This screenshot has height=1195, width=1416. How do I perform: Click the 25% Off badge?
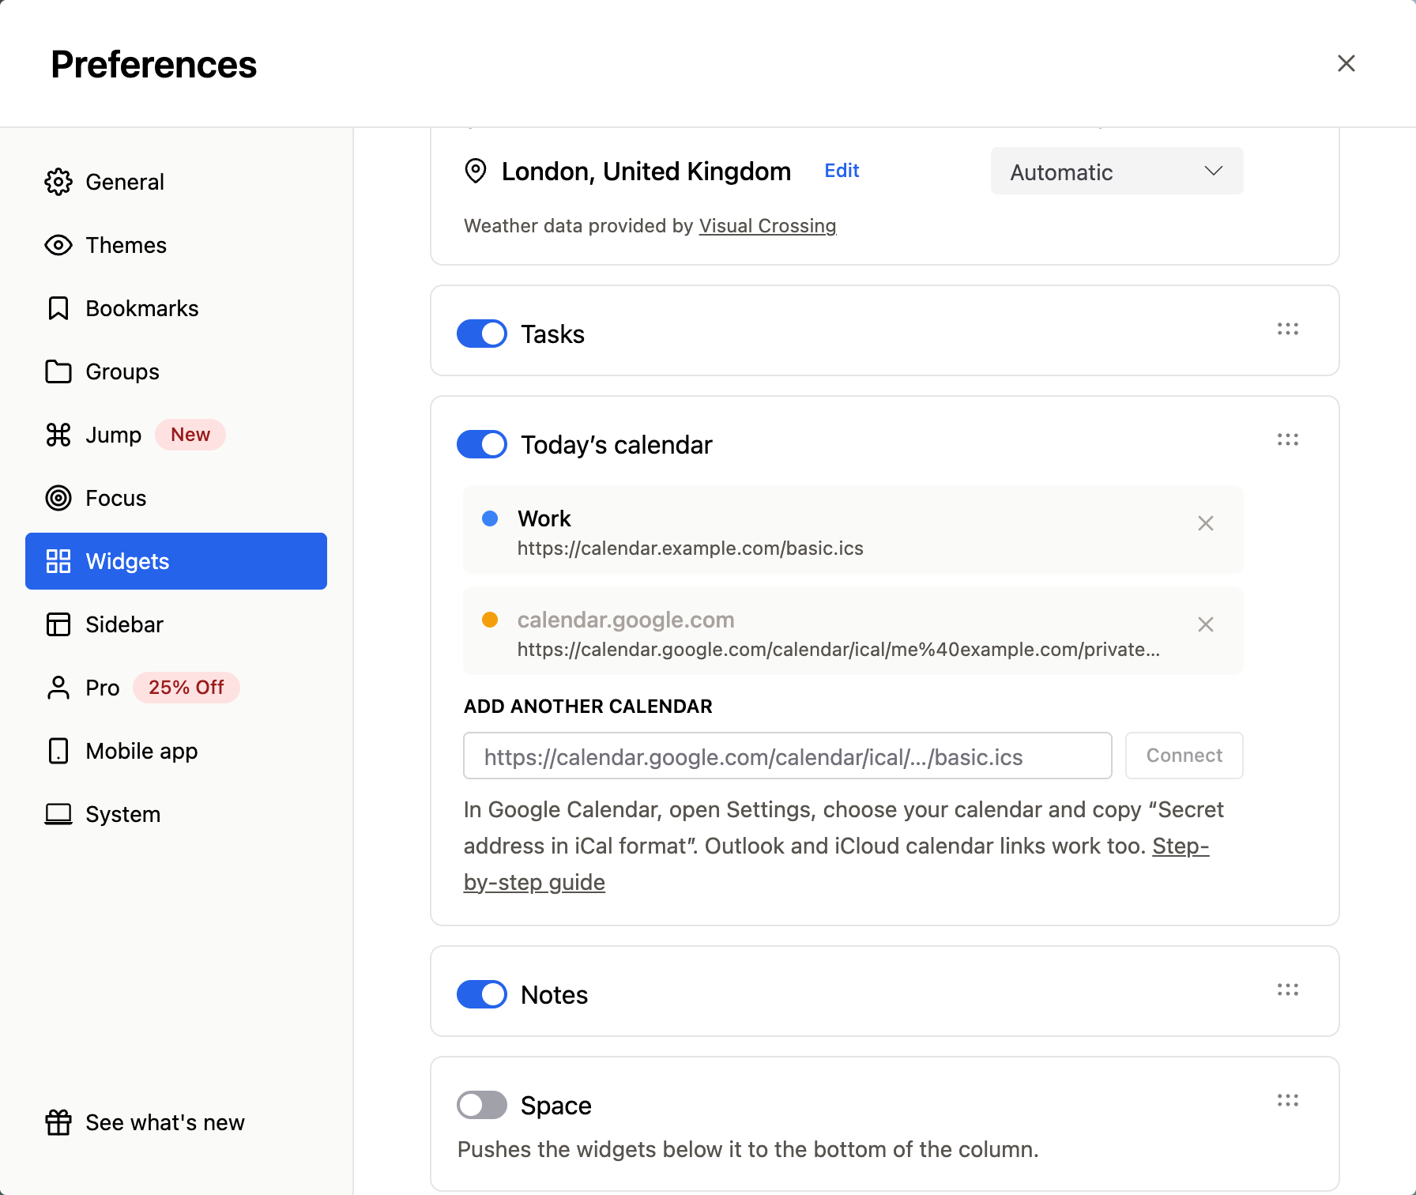click(186, 688)
